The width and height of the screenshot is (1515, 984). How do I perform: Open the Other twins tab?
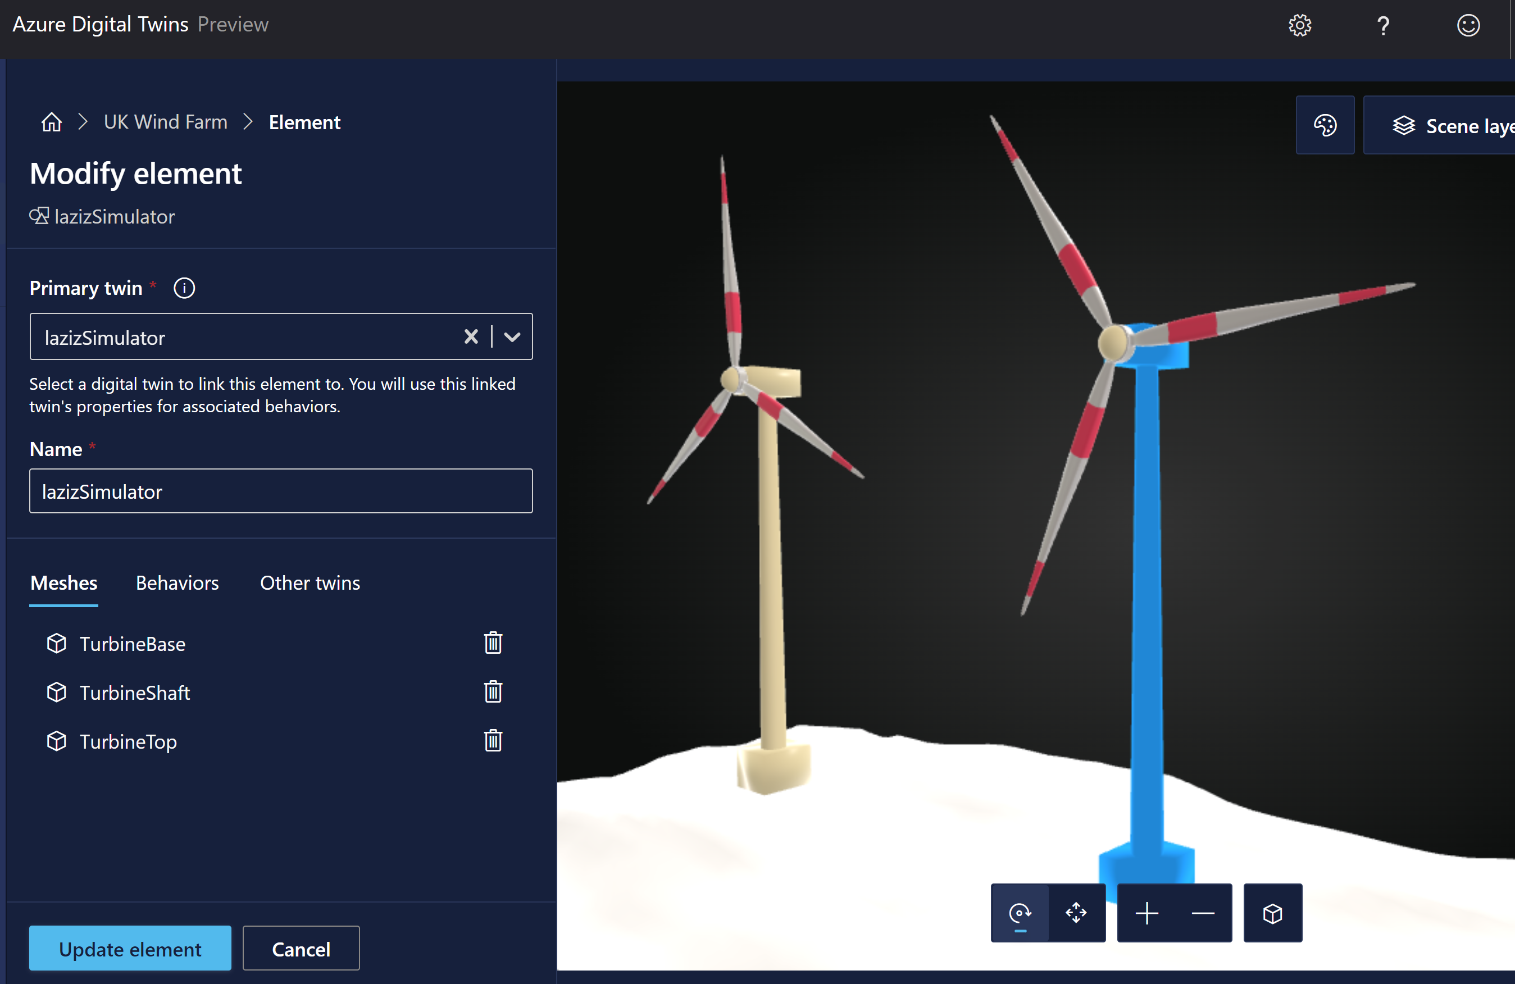310,583
